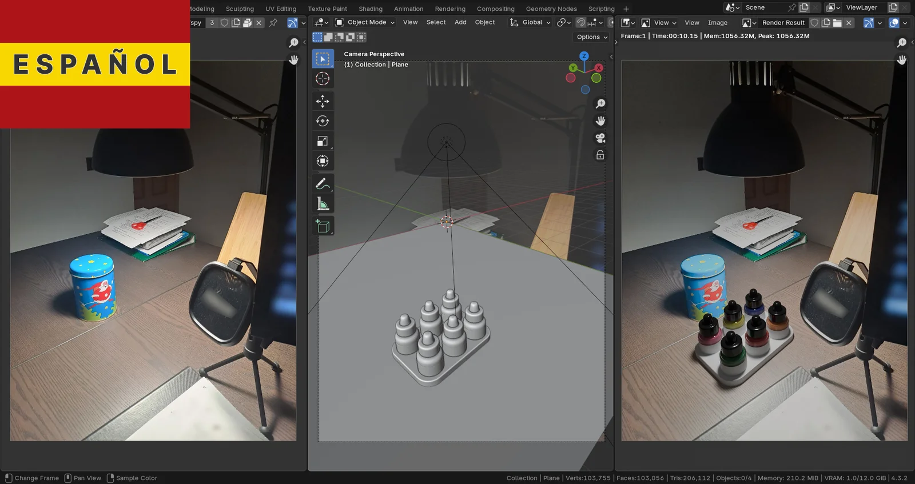This screenshot has width=915, height=484.
Task: Toggle camera view in the 3D viewport
Action: [600, 138]
